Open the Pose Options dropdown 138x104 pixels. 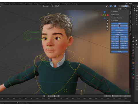tap(126, 9)
